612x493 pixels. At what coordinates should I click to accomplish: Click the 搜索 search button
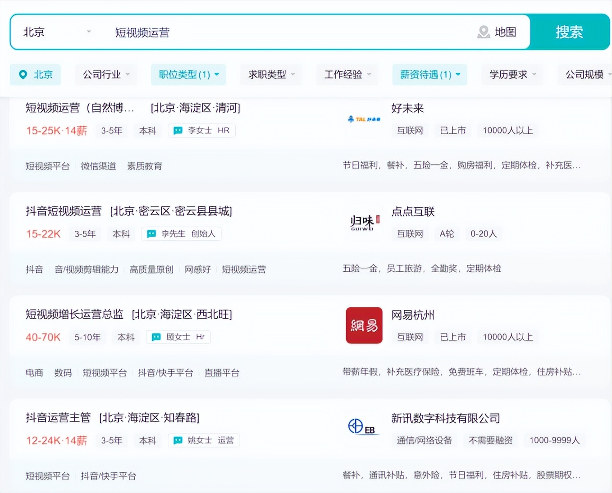[x=570, y=32]
